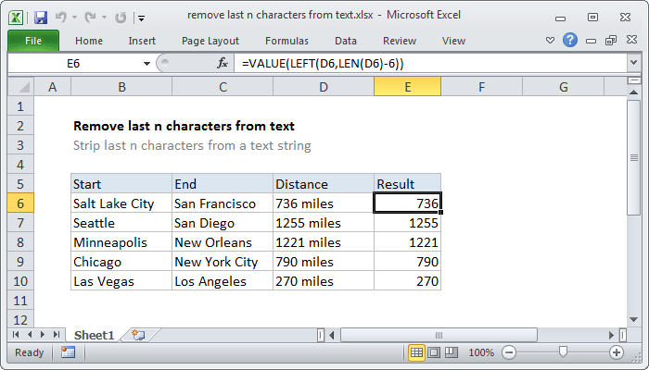
Task: Open the green File button
Action: pos(33,41)
